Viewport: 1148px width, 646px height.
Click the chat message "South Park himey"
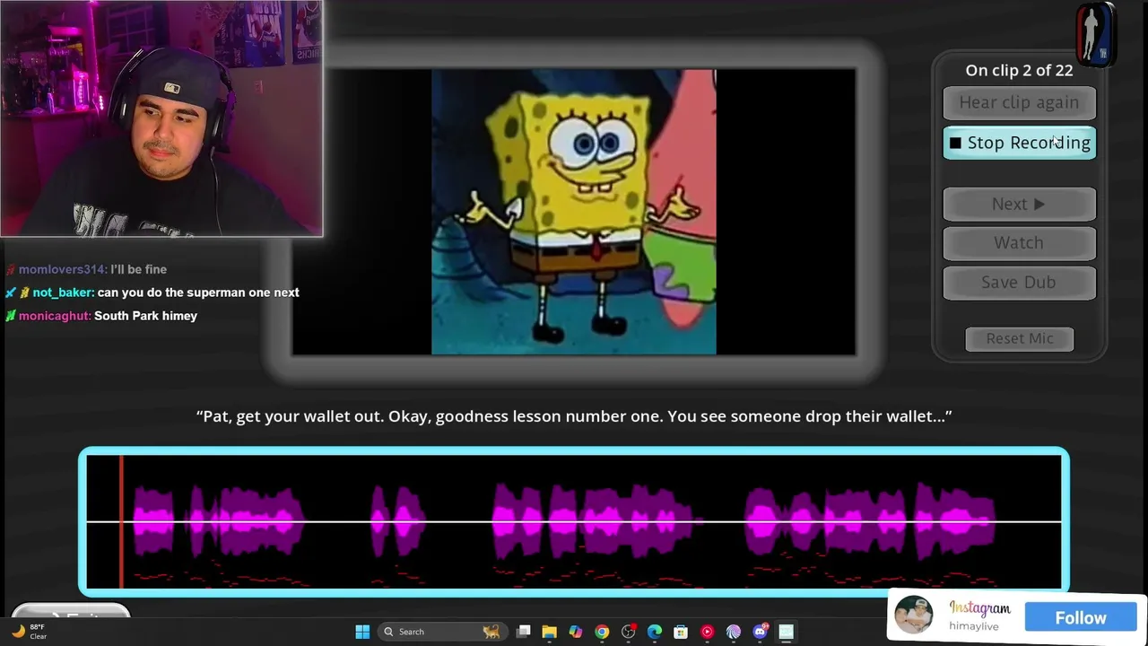click(145, 316)
